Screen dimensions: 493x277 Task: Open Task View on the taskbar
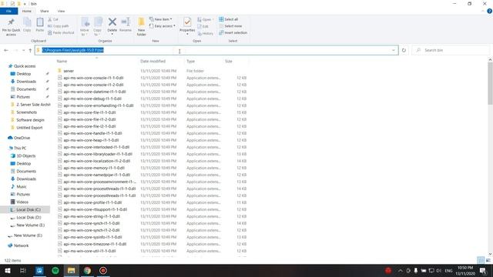(23, 270)
